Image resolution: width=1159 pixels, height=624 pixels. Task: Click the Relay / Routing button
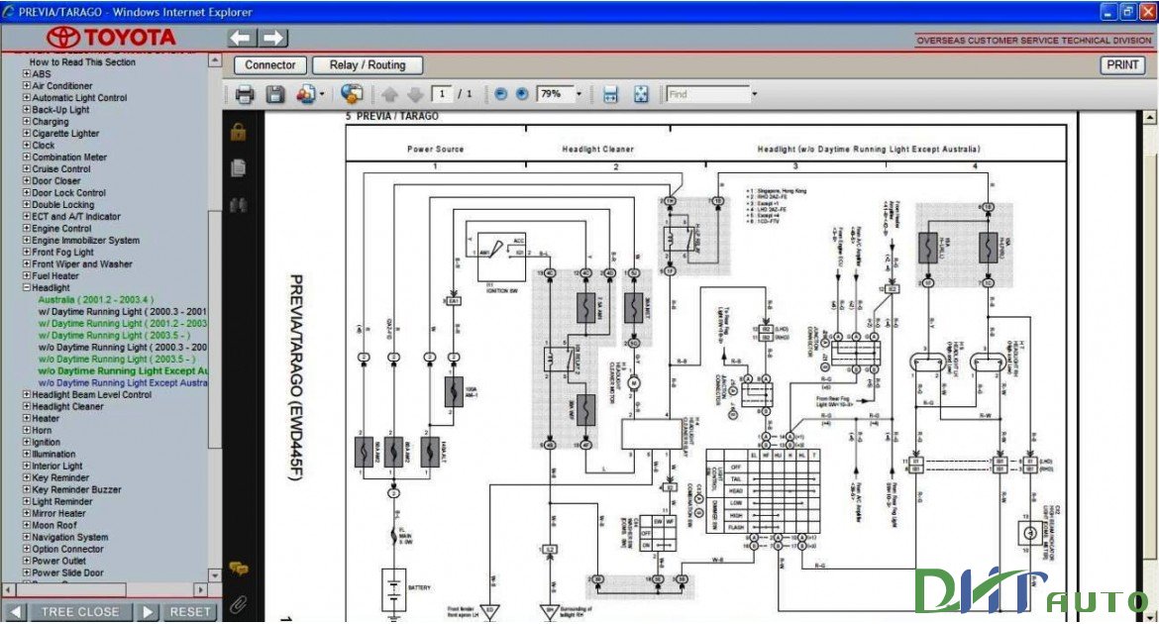point(368,65)
